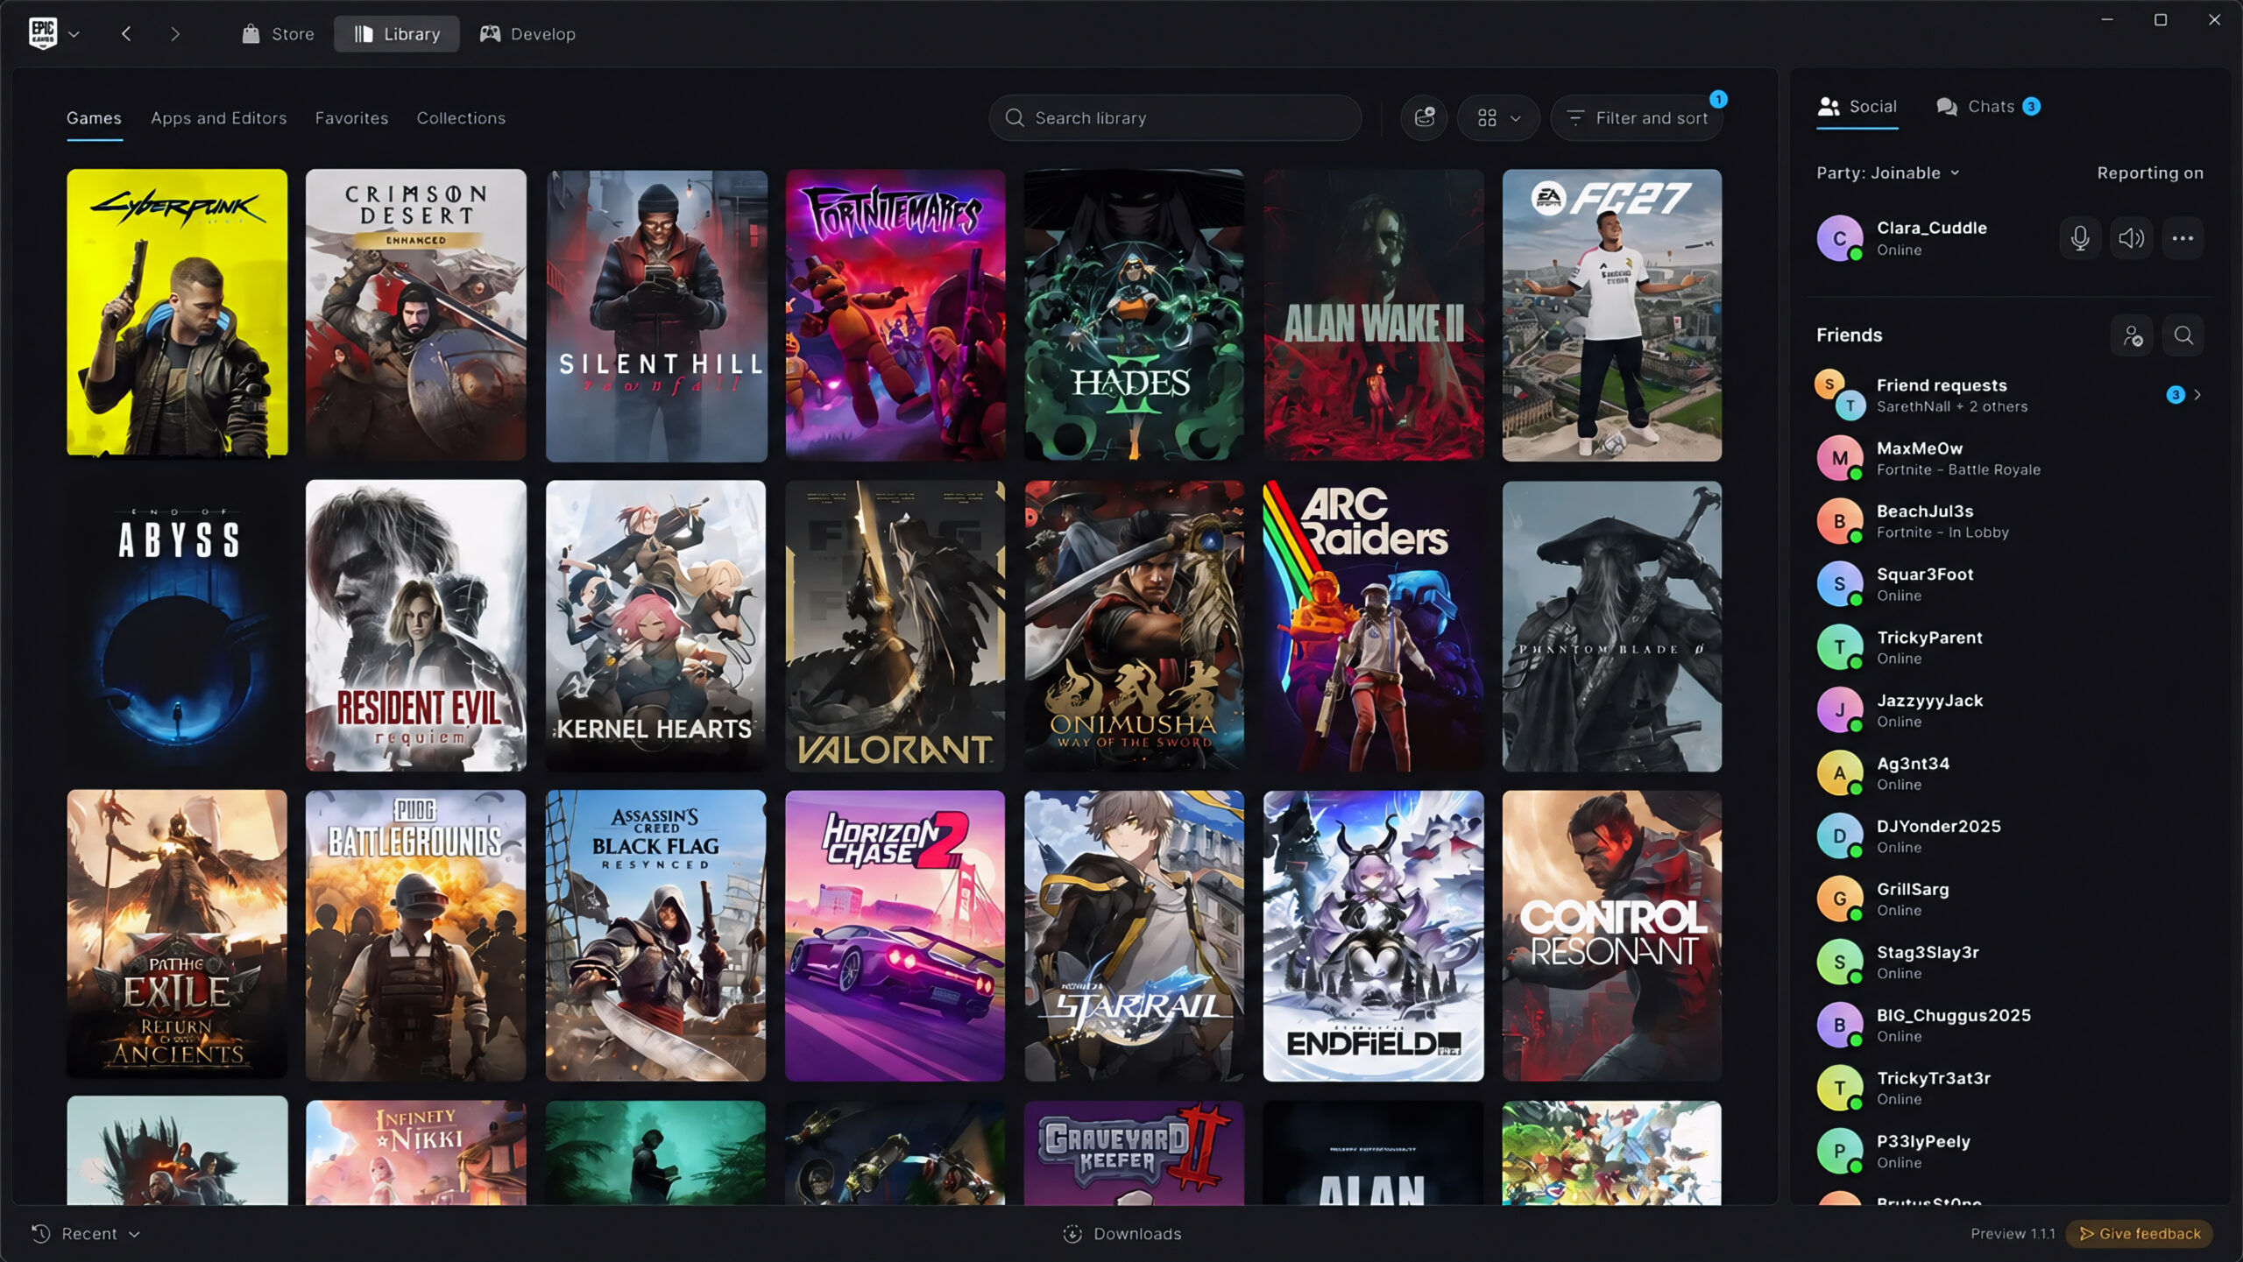
Task: Open the Develop tab
Action: point(527,34)
